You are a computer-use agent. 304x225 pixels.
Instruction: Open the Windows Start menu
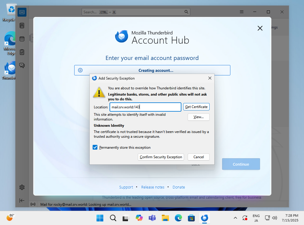tap(100, 218)
